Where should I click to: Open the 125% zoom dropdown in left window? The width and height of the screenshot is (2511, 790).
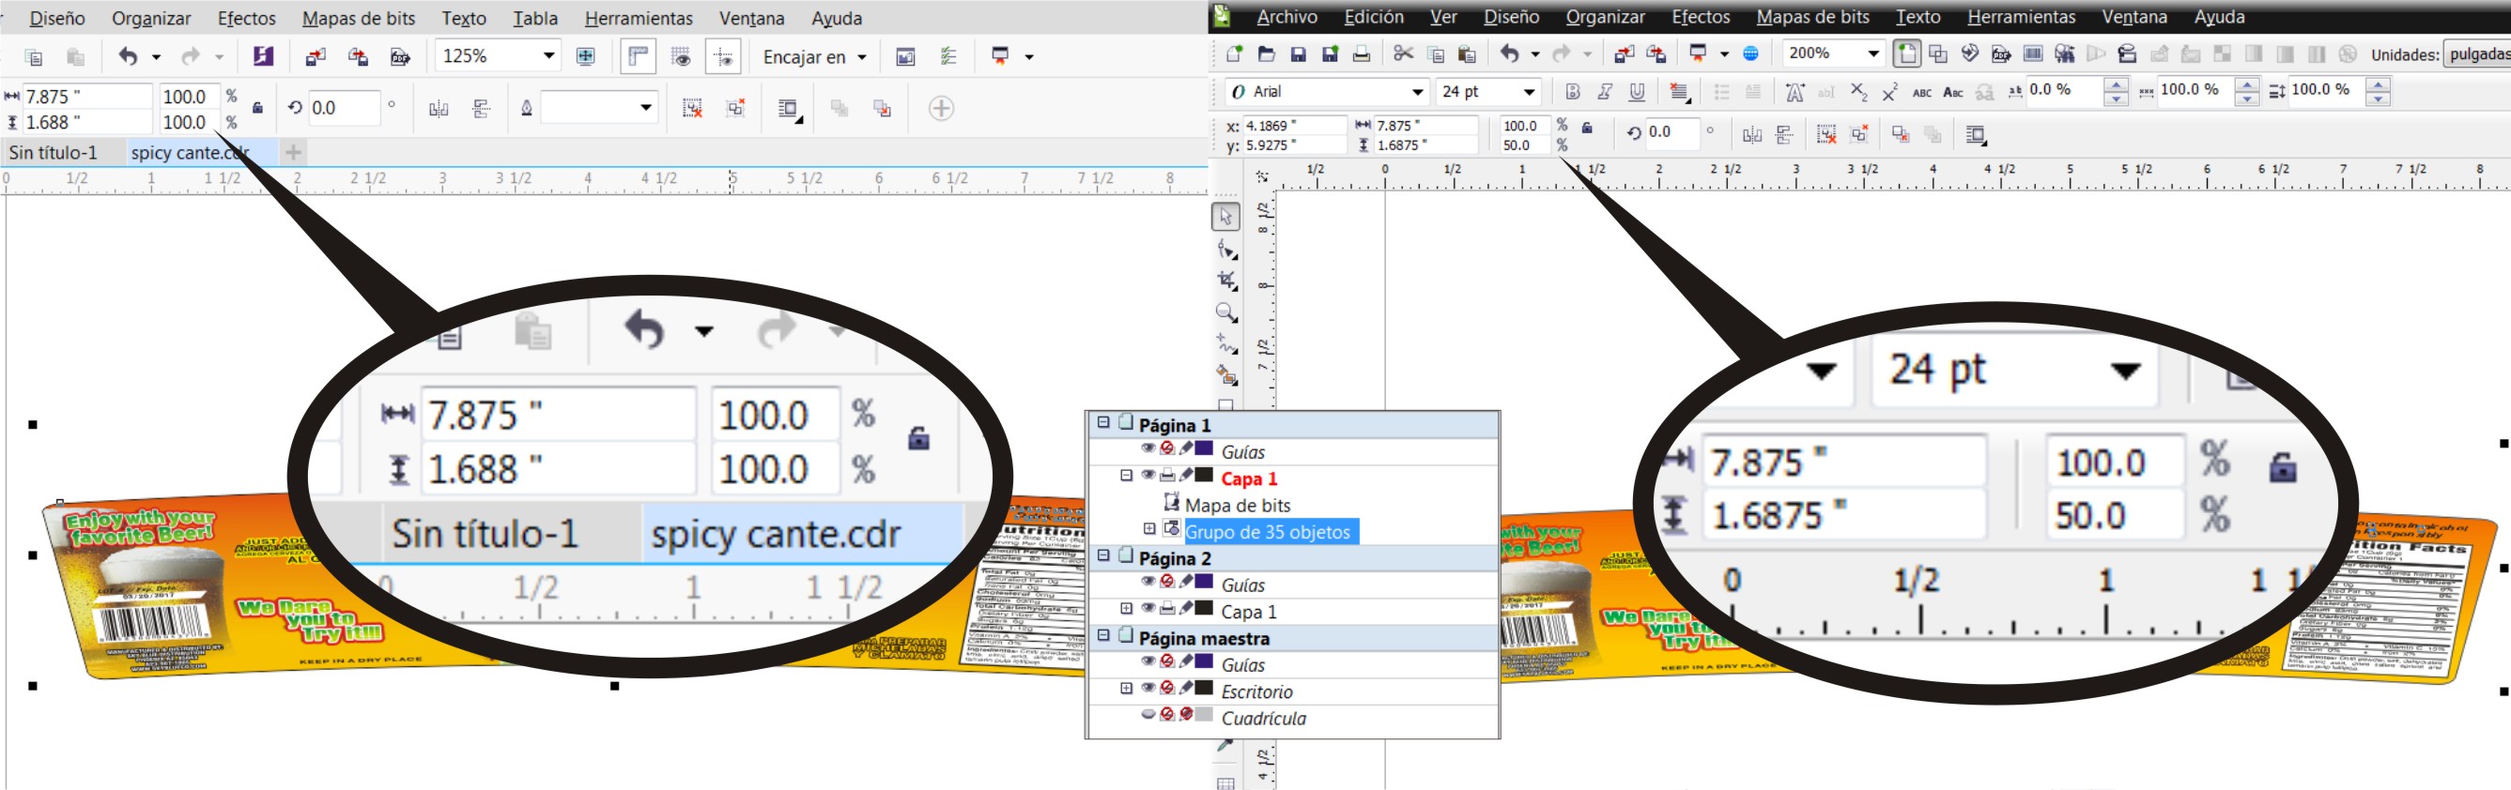(x=548, y=55)
